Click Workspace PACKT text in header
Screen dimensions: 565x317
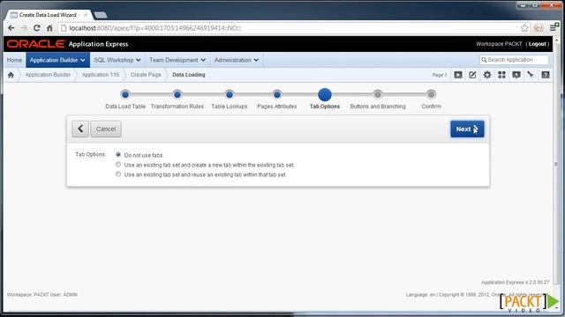[499, 44]
